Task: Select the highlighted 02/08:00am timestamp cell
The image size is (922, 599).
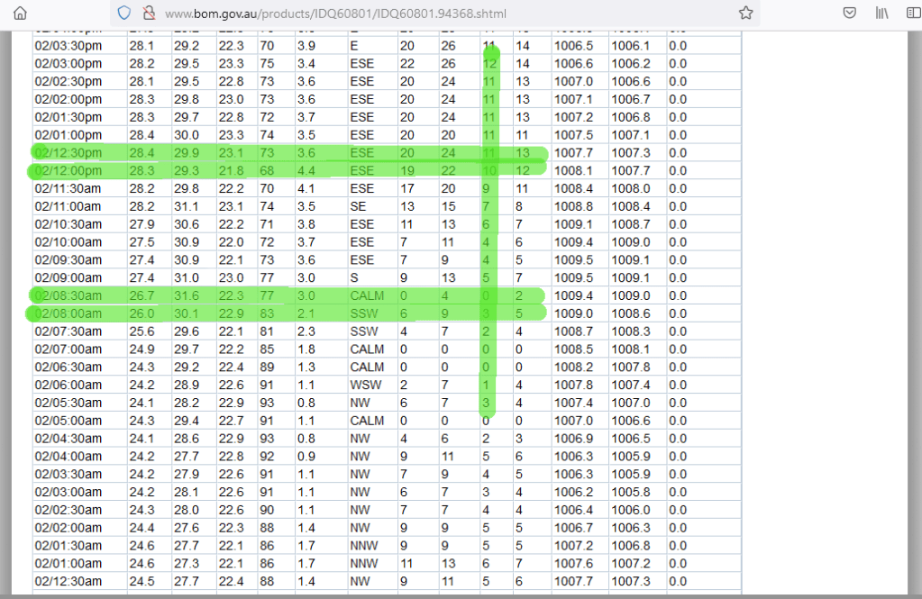Action: [68, 313]
